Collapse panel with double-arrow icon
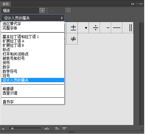The image size is (145, 134). coord(133,4)
